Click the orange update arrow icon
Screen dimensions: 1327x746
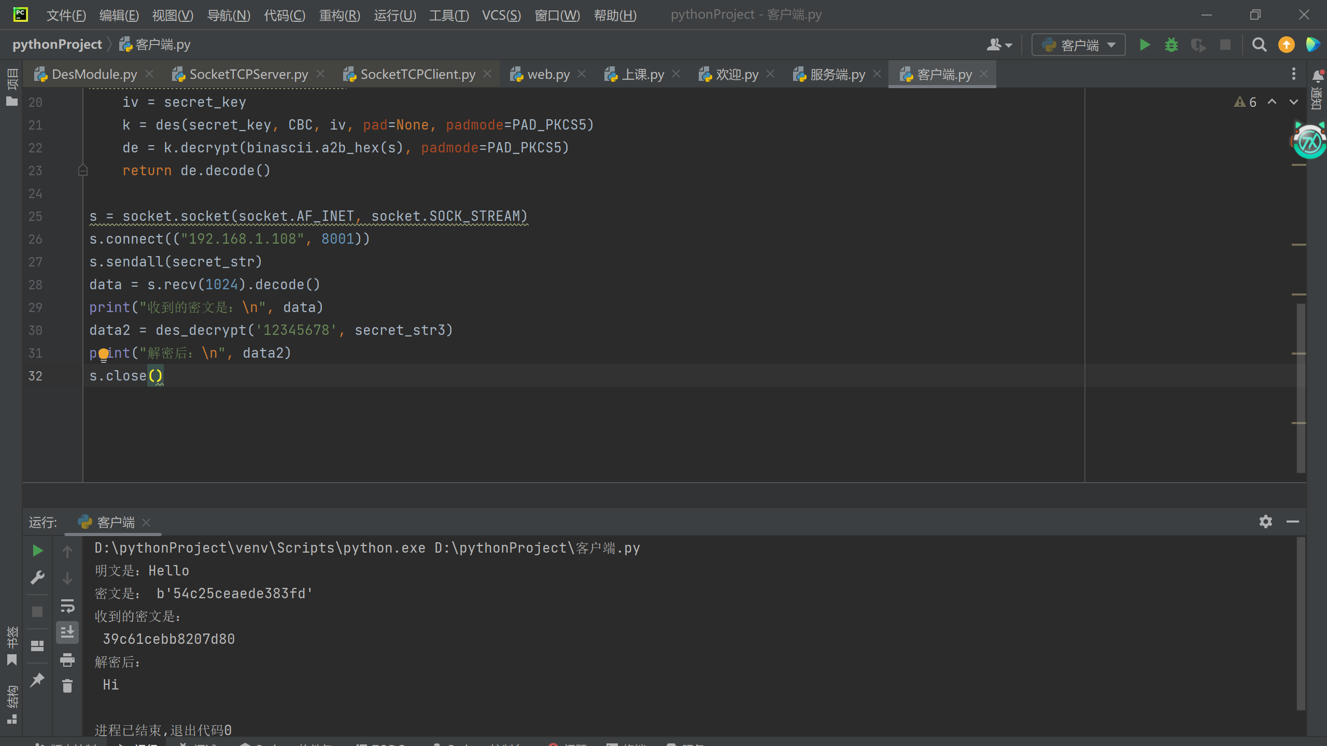[x=1286, y=45]
